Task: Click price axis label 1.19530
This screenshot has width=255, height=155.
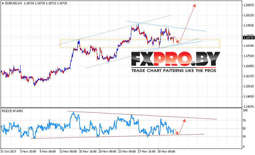Action: click(249, 26)
